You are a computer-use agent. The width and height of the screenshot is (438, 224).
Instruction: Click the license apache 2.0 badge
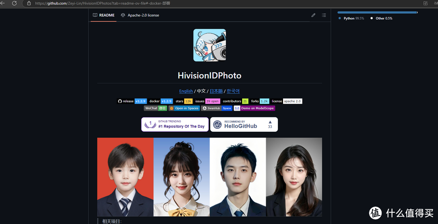pyautogui.click(x=286, y=101)
